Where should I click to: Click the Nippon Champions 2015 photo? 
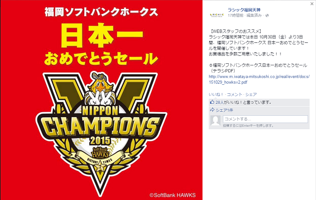pyautogui.click(x=101, y=100)
